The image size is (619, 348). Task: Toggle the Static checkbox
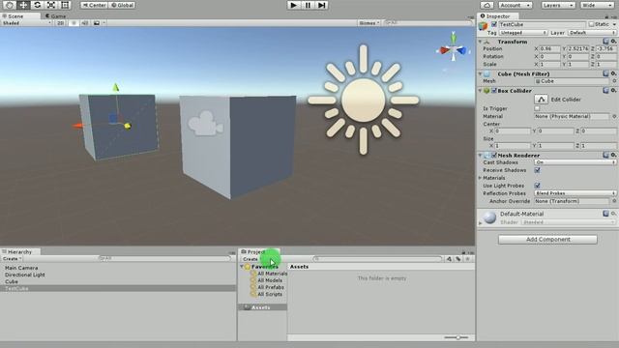(591, 24)
